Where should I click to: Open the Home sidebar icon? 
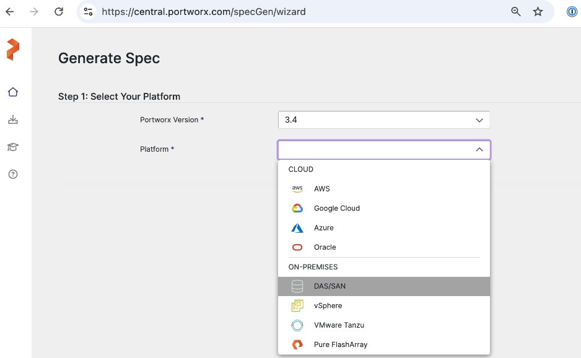[13, 92]
